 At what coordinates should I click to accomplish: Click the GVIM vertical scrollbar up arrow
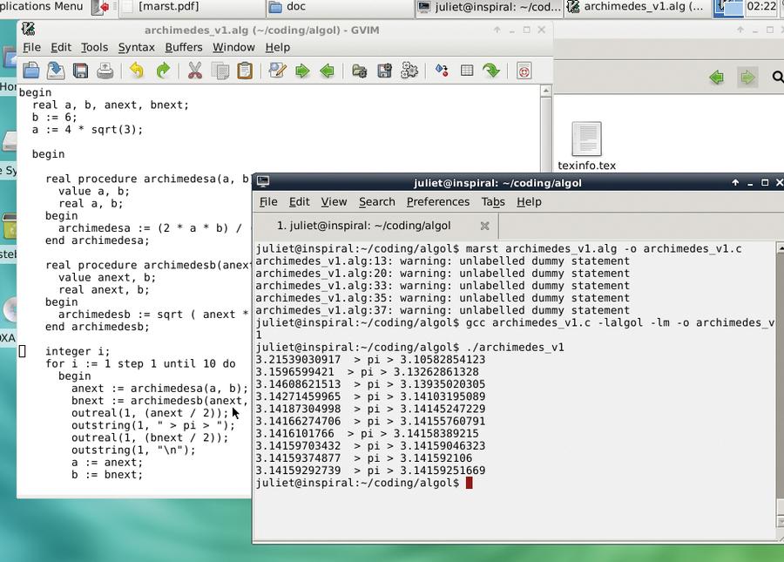click(546, 91)
